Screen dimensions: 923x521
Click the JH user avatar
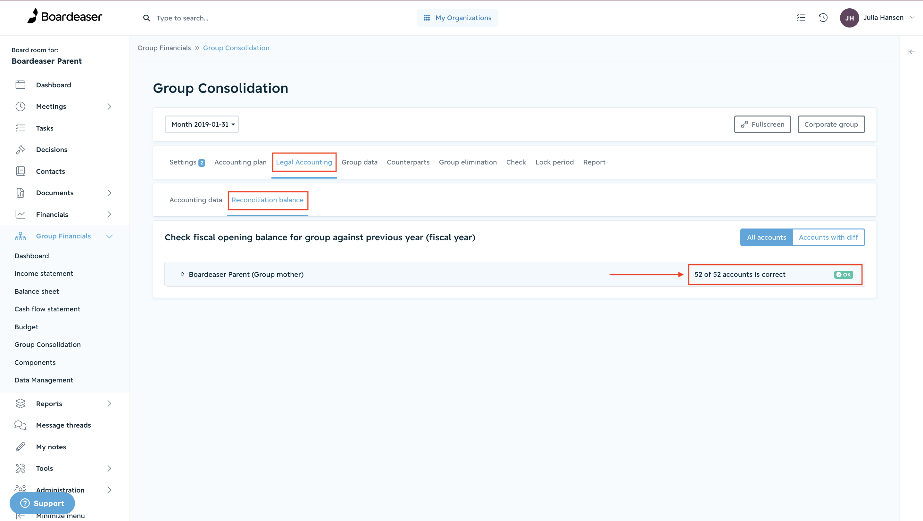coord(849,18)
